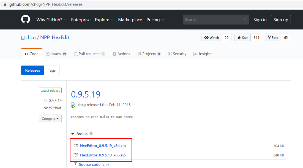303x168 pixels.
Task: Click the slash shortcut icon in Search
Action: click(x=244, y=20)
